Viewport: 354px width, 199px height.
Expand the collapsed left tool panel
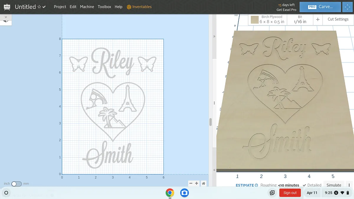(x=6, y=17)
